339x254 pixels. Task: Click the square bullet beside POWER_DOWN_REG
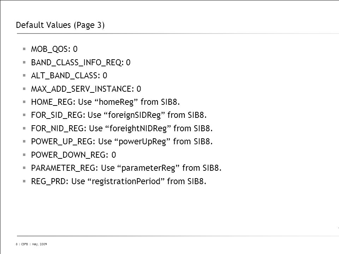(x=24, y=155)
